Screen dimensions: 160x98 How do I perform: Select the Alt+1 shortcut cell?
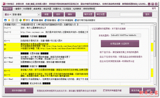pyautogui.click(x=12, y=41)
